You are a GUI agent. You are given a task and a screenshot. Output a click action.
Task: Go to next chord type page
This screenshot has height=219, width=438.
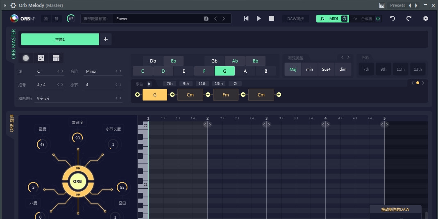(x=348, y=57)
